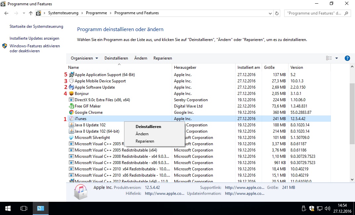Click the Apple Software Update icon

(71, 87)
